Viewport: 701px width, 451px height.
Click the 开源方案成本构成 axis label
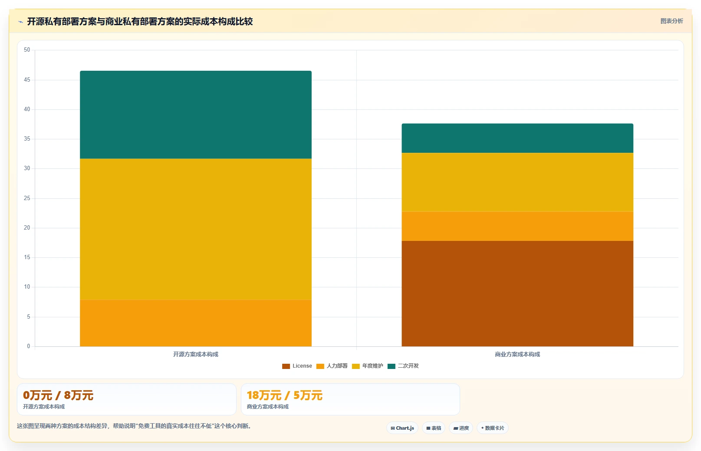pos(196,355)
